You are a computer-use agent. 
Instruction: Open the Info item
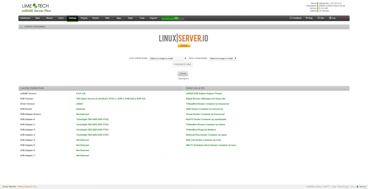pos(321,18)
